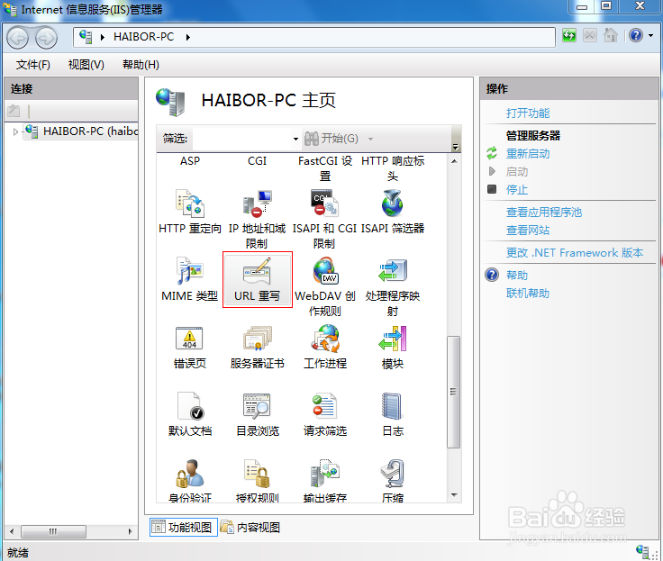Click into the 筛选 filter input field

click(242, 139)
